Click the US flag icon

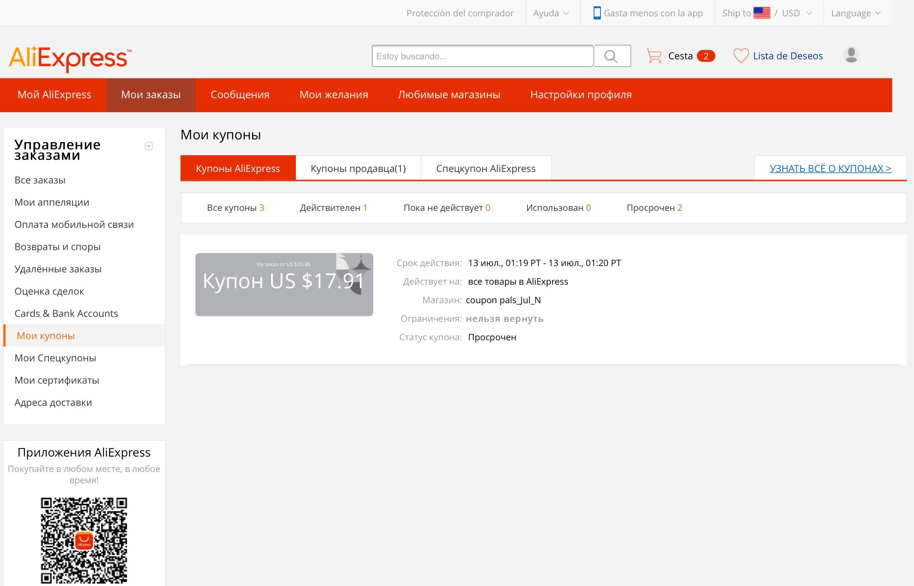[x=762, y=13]
